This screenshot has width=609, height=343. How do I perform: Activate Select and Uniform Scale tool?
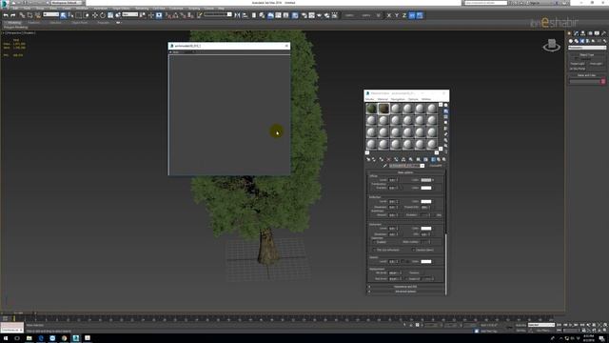click(110, 15)
